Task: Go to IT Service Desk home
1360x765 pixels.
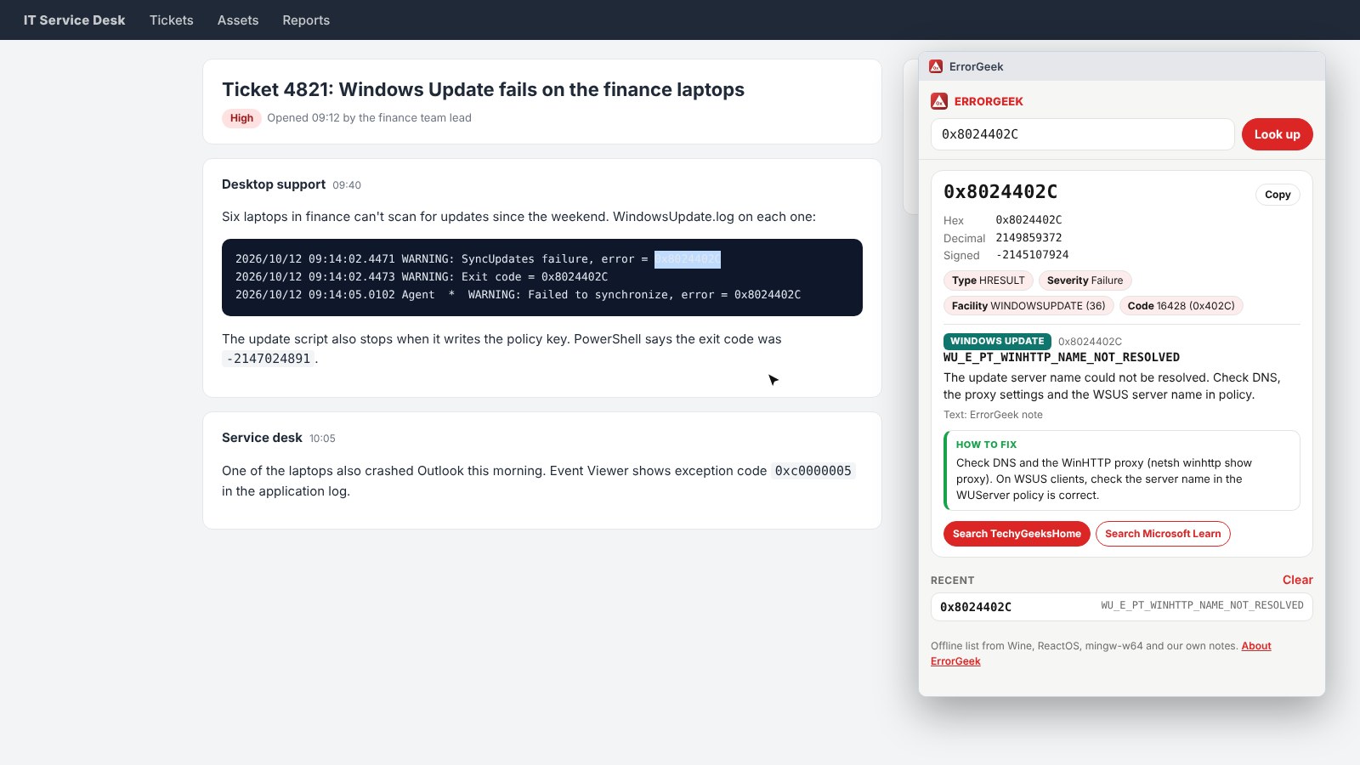Action: (x=74, y=20)
